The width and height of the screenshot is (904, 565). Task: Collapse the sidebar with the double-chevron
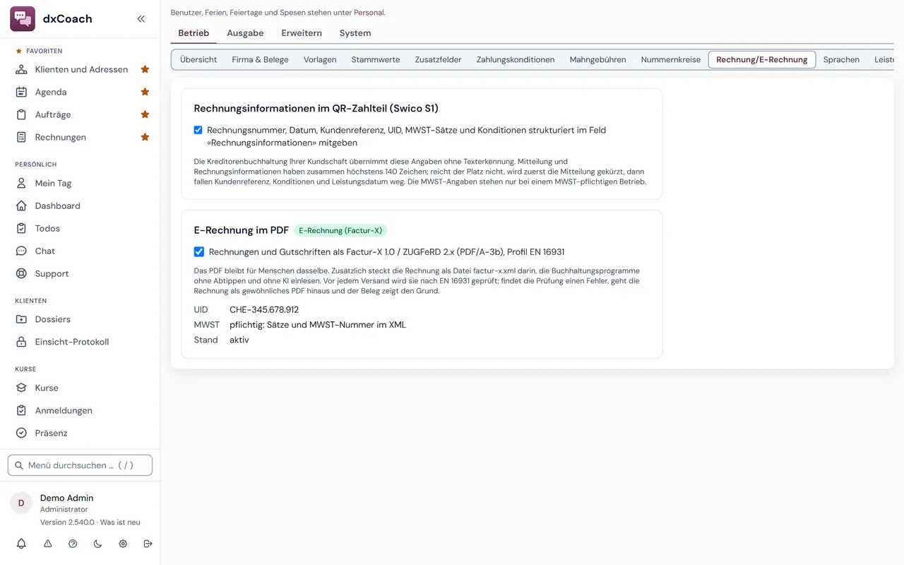coord(141,19)
